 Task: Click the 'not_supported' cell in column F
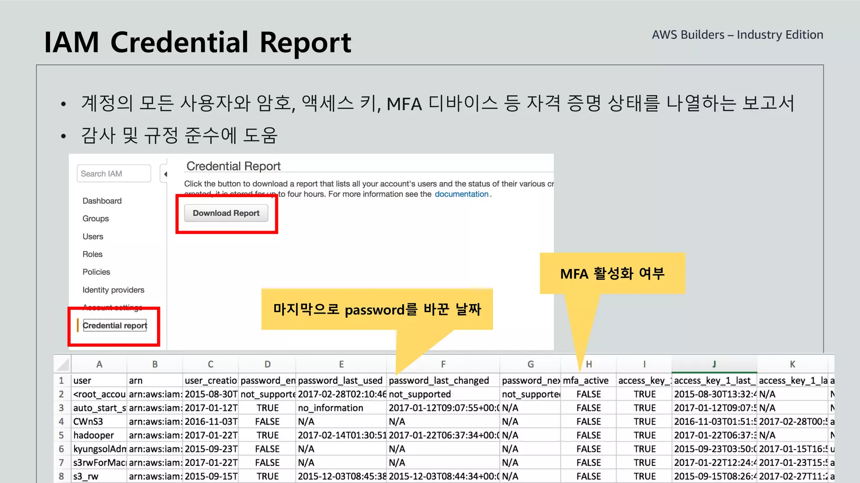(443, 394)
